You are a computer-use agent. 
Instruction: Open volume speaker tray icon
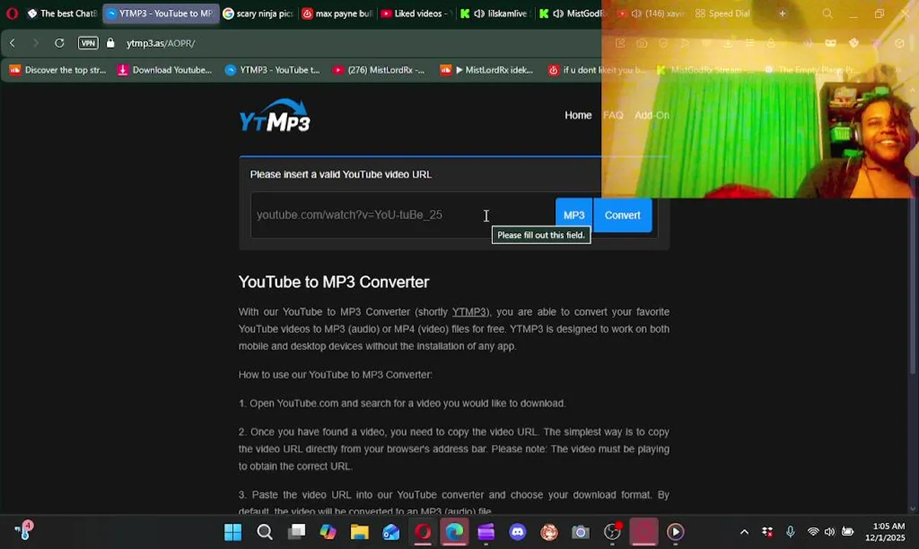[830, 531]
